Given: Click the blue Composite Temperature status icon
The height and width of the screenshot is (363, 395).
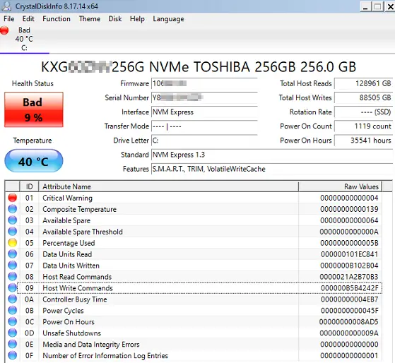Looking at the screenshot, I should [x=12, y=209].
